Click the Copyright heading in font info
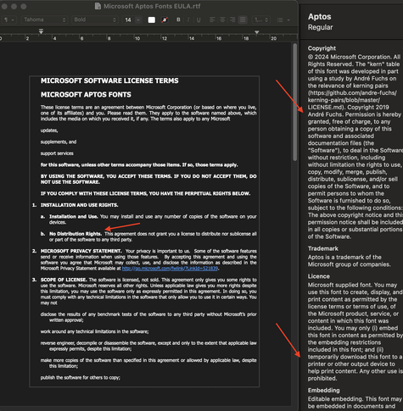Screen dimensions: 403x411 (x=322, y=48)
